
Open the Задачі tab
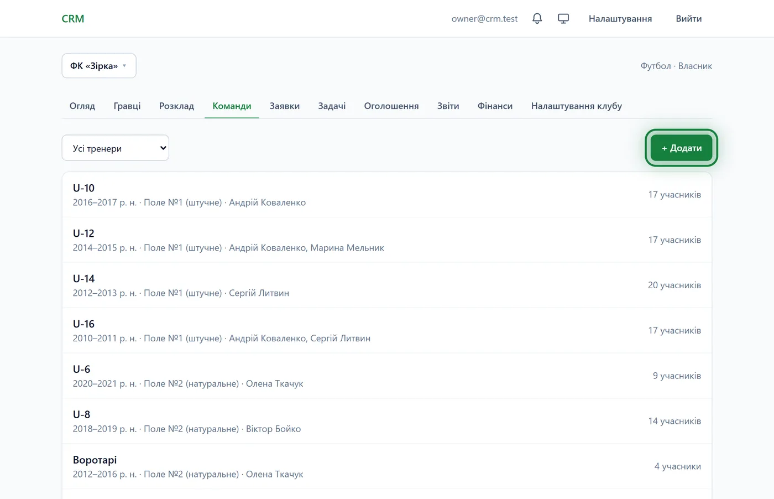[332, 106]
